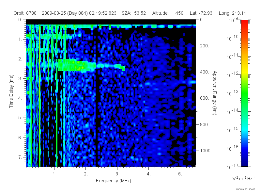
Task: Click the 7. tick label on the Time Delay axis
Action: 20,157
